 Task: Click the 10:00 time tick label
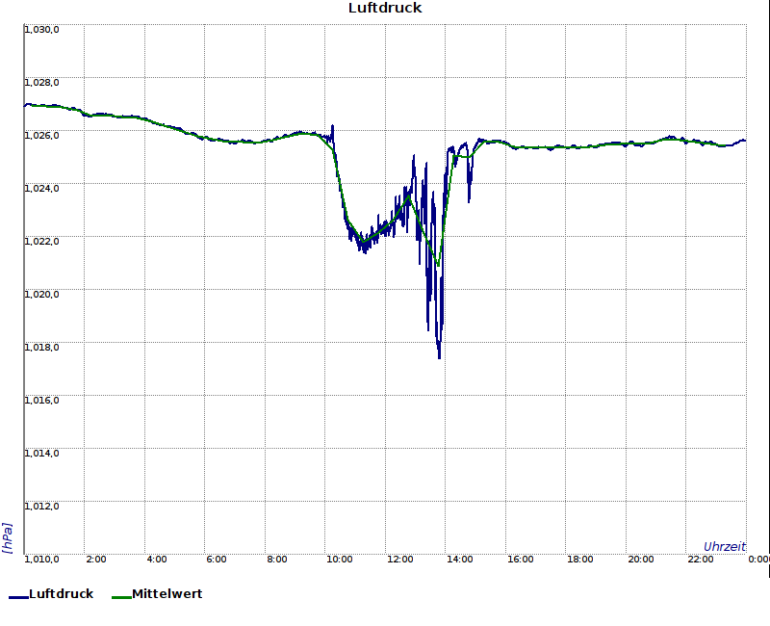click(x=340, y=560)
